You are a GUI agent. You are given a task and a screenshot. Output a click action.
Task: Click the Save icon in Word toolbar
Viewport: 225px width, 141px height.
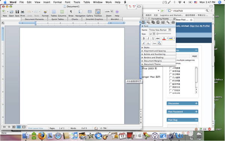[x=17, y=12]
